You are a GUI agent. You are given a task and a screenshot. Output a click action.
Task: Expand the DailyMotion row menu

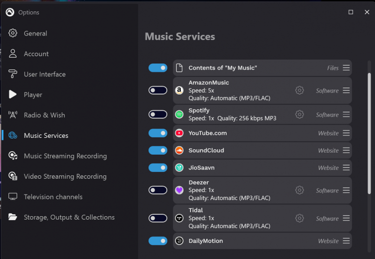point(346,241)
